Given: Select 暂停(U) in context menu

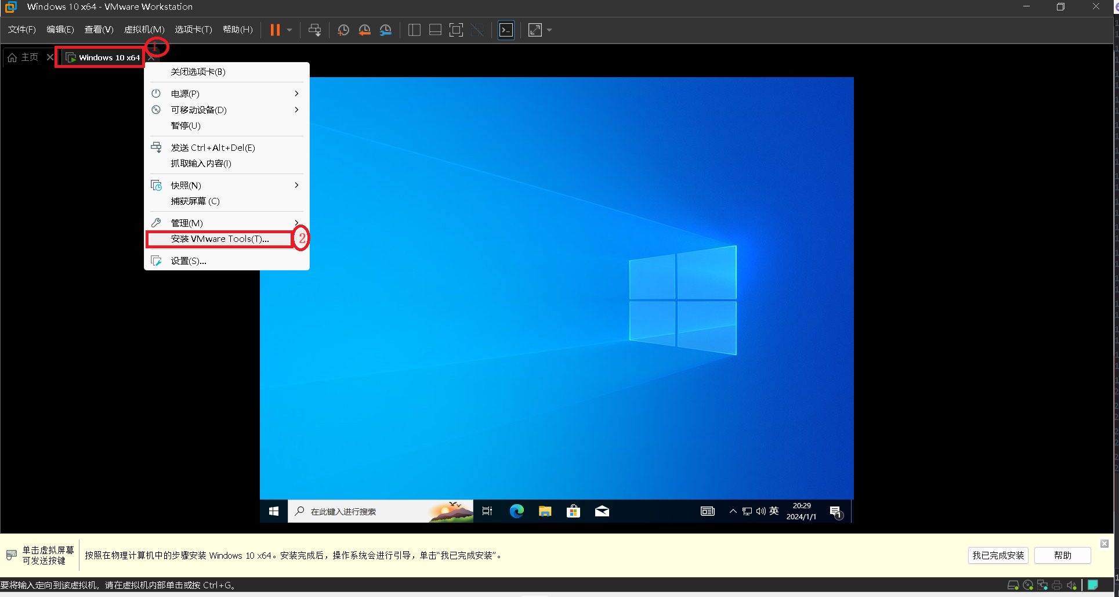Looking at the screenshot, I should pyautogui.click(x=227, y=126).
